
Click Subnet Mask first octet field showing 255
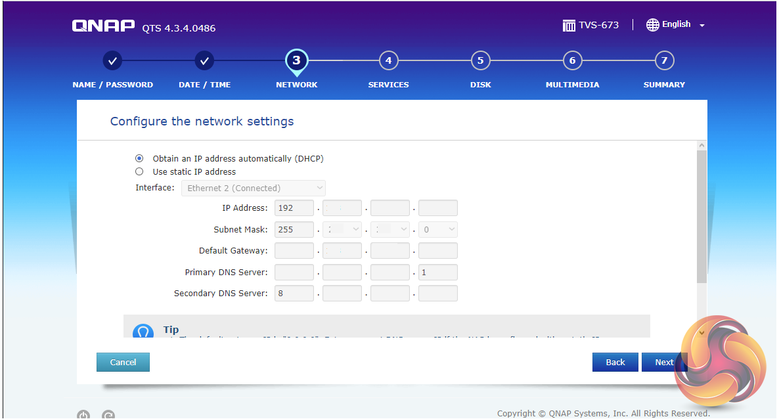tap(294, 230)
